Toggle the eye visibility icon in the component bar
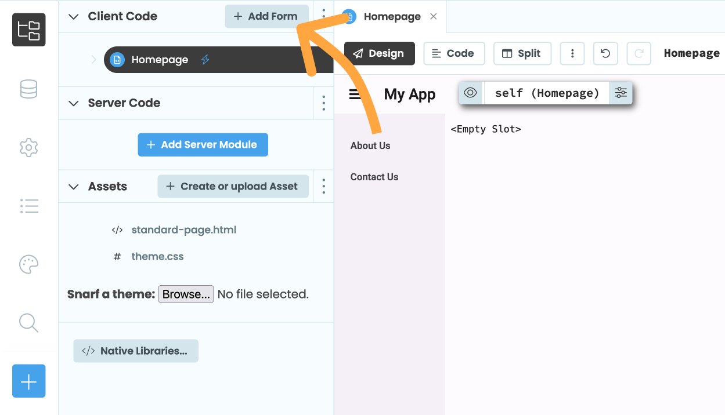725x415 pixels. point(470,93)
